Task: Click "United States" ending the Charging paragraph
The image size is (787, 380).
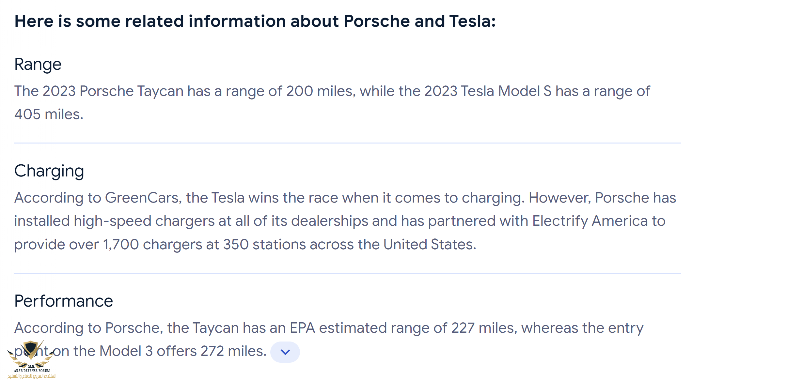Action: pos(429,245)
